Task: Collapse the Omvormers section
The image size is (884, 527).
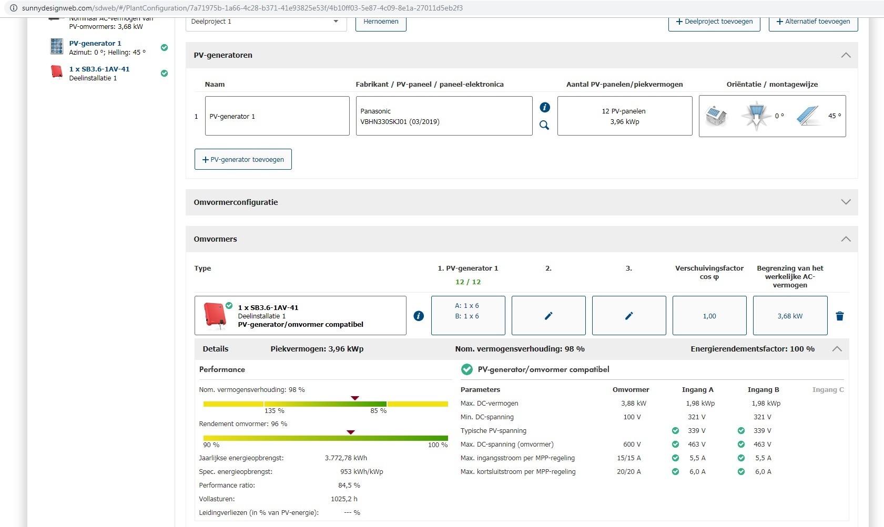Action: [x=846, y=239]
